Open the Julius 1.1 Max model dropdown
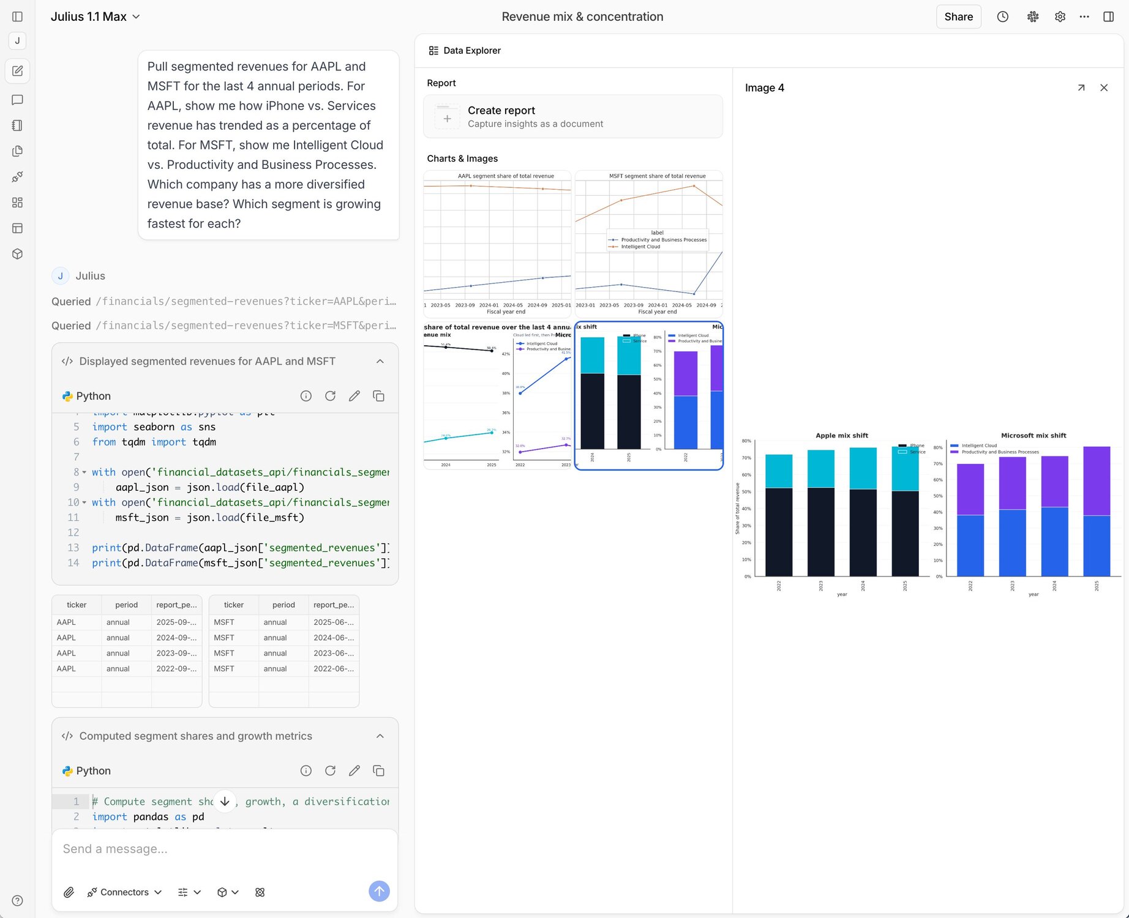Image resolution: width=1129 pixels, height=918 pixels. [96, 17]
